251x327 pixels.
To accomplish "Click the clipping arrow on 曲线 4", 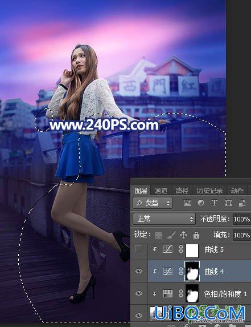I will click(x=155, y=271).
